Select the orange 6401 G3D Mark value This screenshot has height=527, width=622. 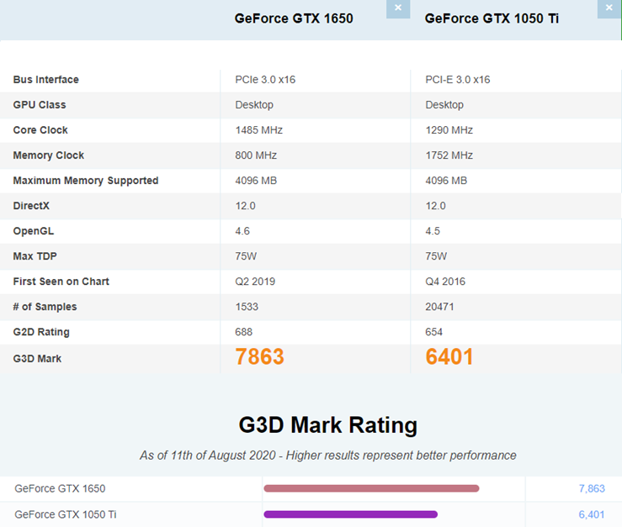[449, 356]
